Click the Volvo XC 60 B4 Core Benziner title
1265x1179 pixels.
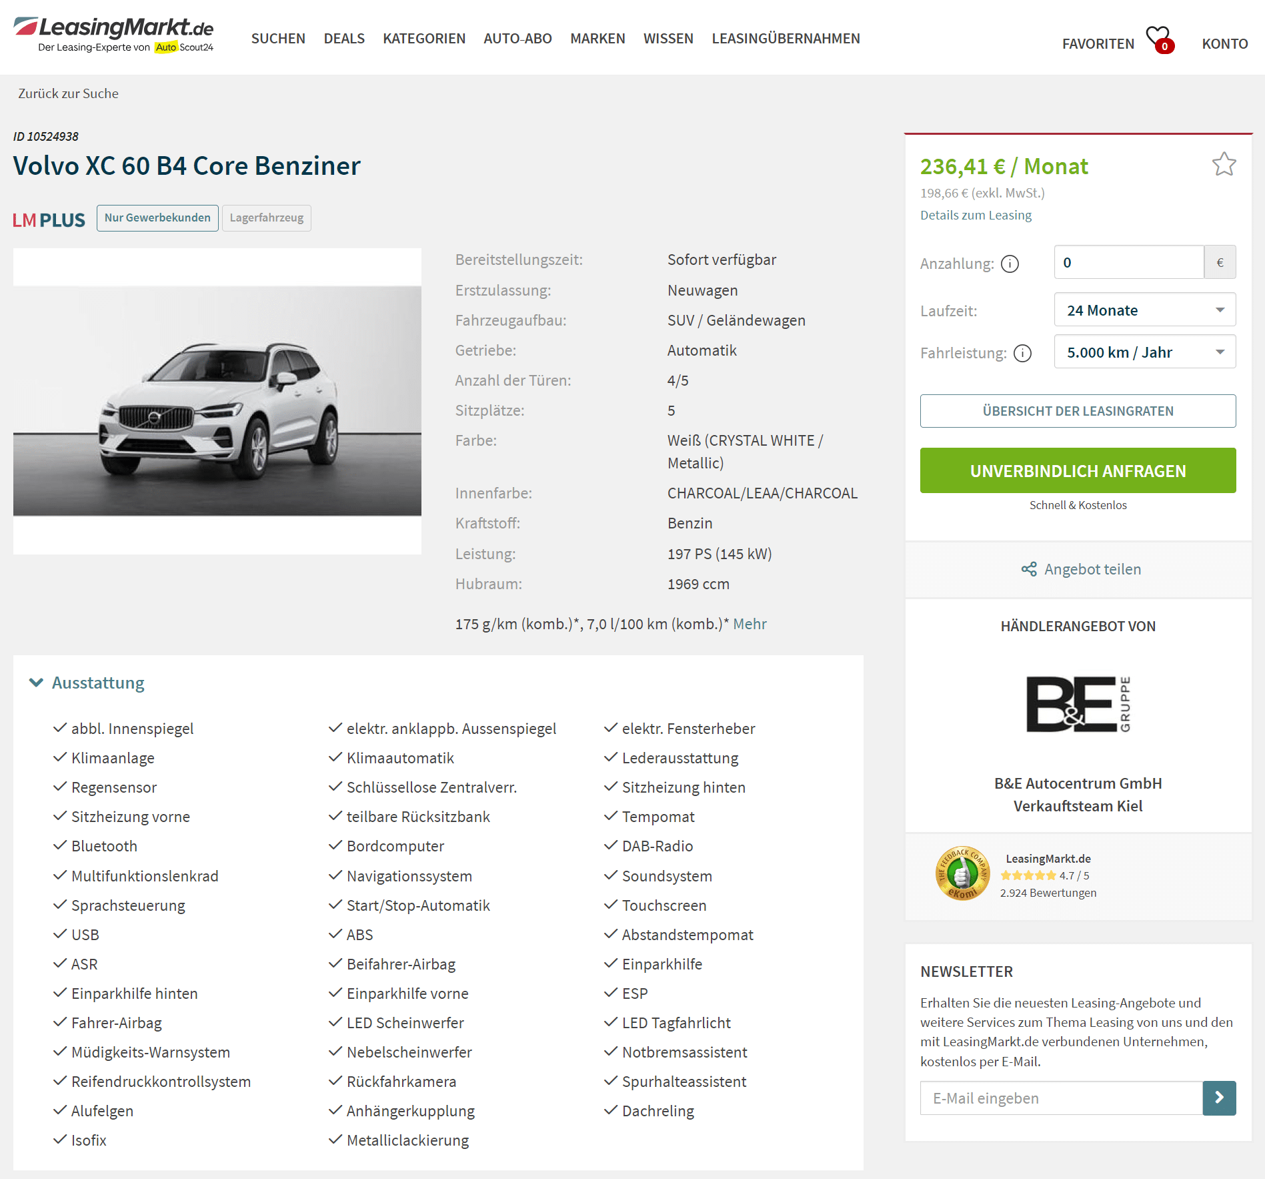point(187,166)
